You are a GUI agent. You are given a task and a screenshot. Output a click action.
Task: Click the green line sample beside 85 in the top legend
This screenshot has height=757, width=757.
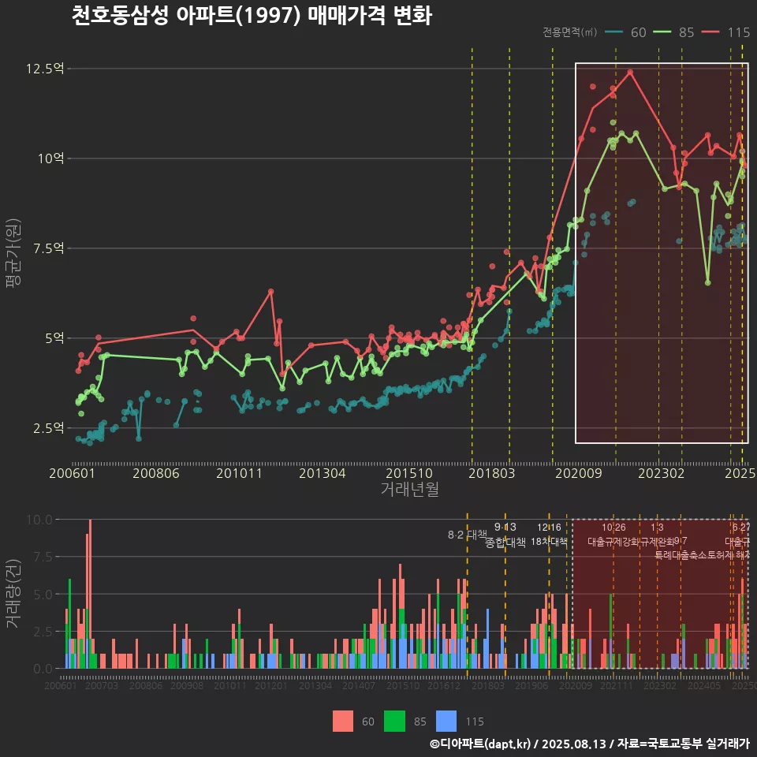pyautogui.click(x=662, y=32)
